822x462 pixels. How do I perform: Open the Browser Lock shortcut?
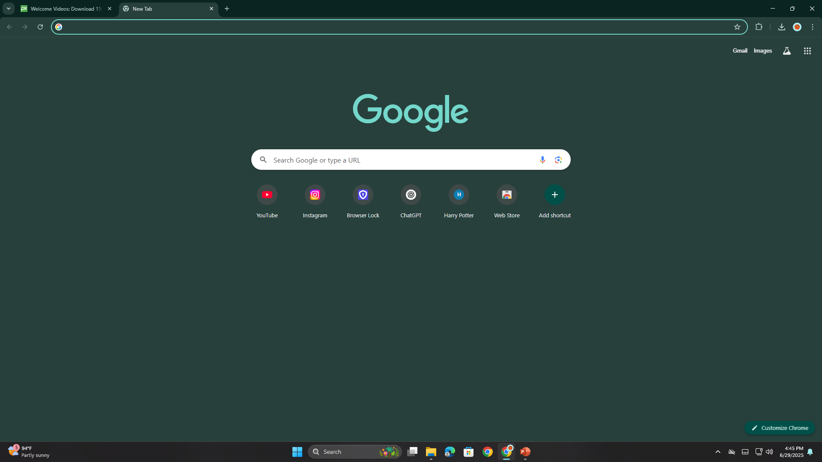(x=363, y=202)
